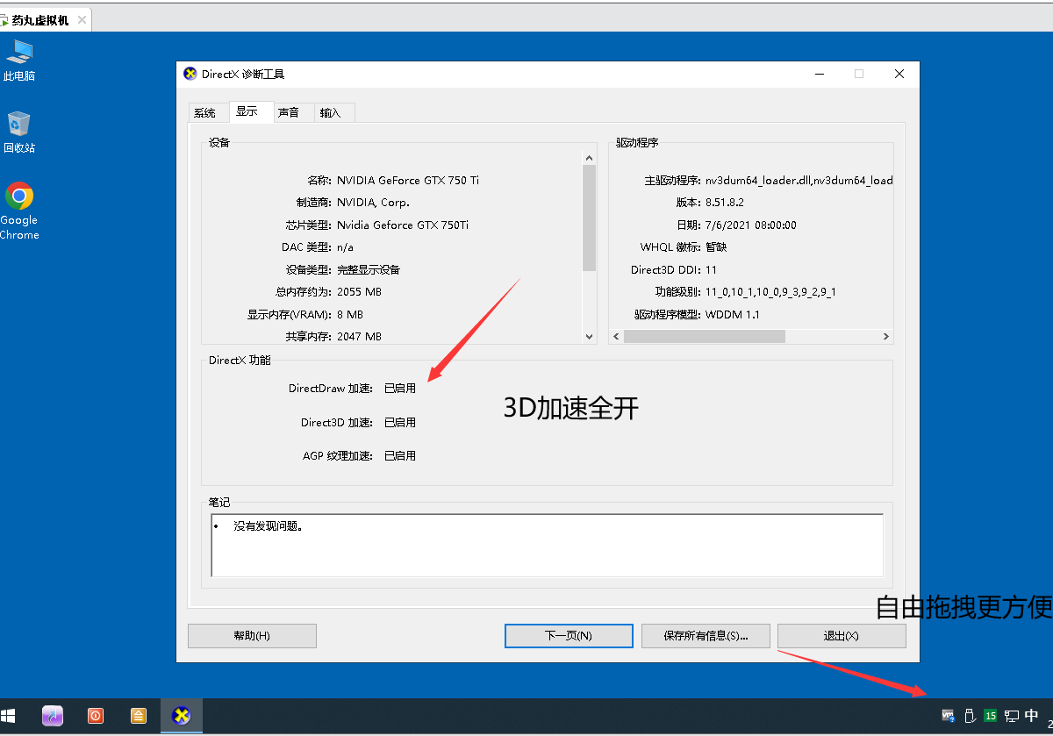This screenshot has width=1053, height=736.
Task: Launch Google Chrome from the desktop
Action: click(x=19, y=211)
